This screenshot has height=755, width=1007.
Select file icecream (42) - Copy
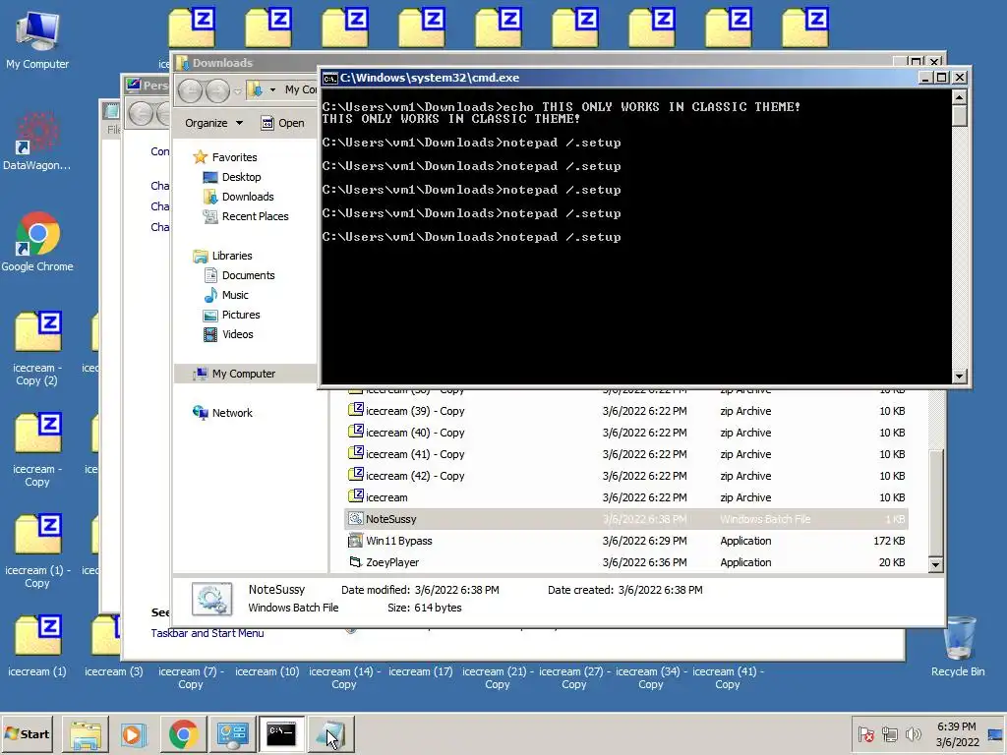(x=626, y=476)
